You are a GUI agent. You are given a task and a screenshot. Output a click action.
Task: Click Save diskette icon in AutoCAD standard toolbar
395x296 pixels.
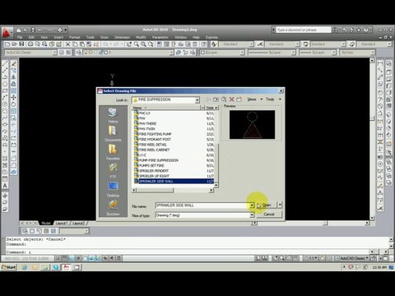tap(21, 44)
